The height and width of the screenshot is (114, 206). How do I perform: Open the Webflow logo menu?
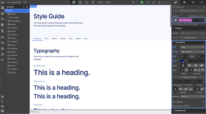tap(3, 2)
